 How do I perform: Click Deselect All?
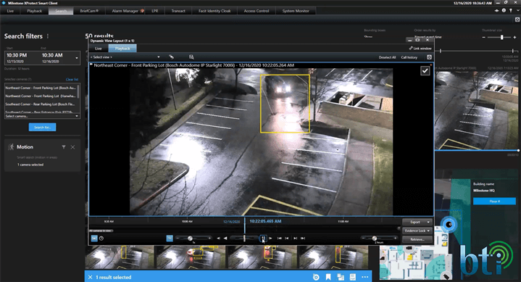(x=387, y=57)
